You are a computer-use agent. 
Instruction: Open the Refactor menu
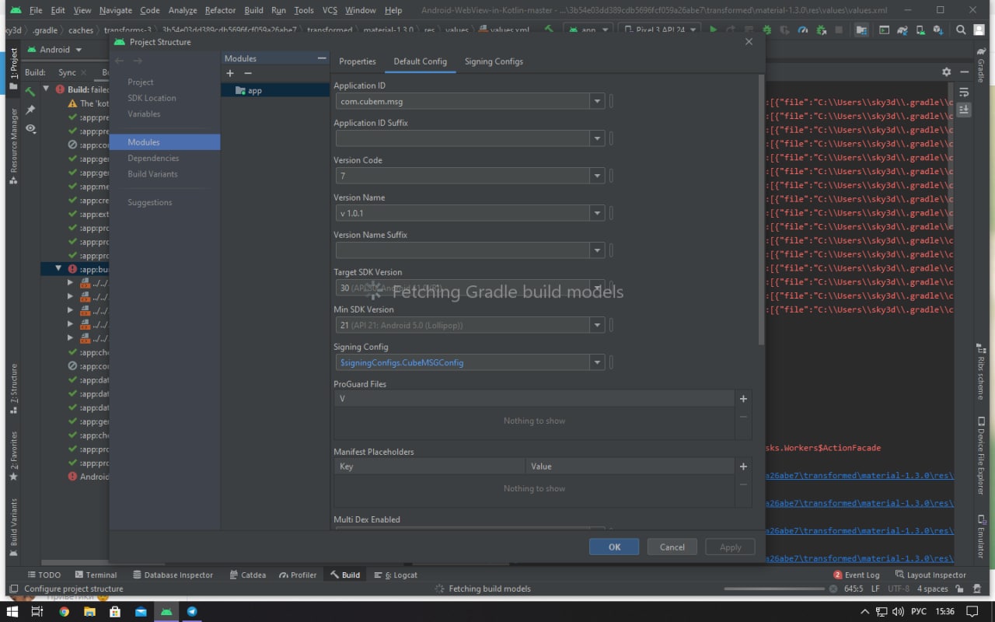click(x=220, y=10)
